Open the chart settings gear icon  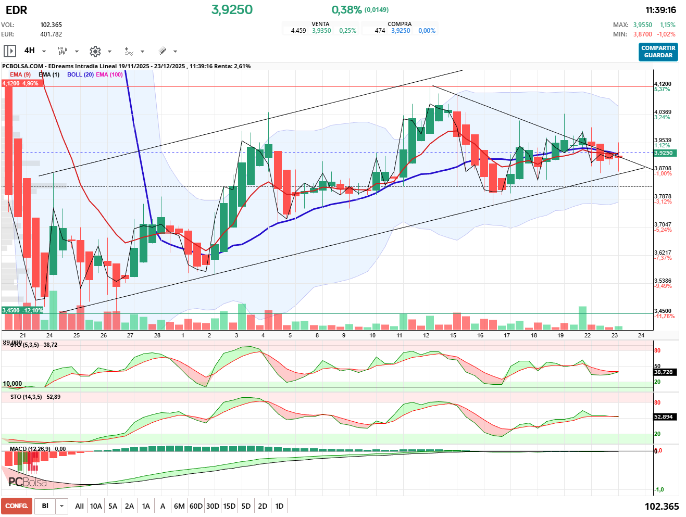(95, 51)
